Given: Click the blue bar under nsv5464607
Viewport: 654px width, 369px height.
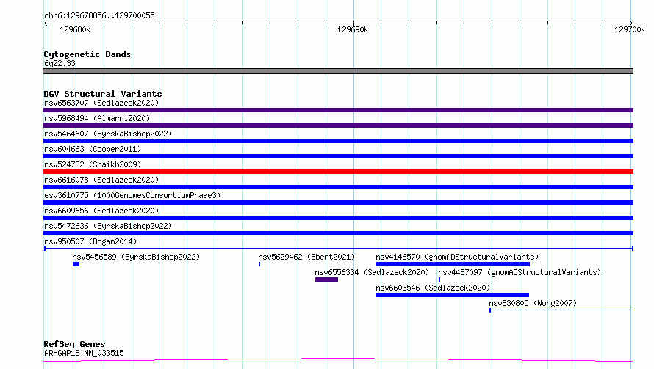Looking at the screenshot, I should [x=338, y=141].
